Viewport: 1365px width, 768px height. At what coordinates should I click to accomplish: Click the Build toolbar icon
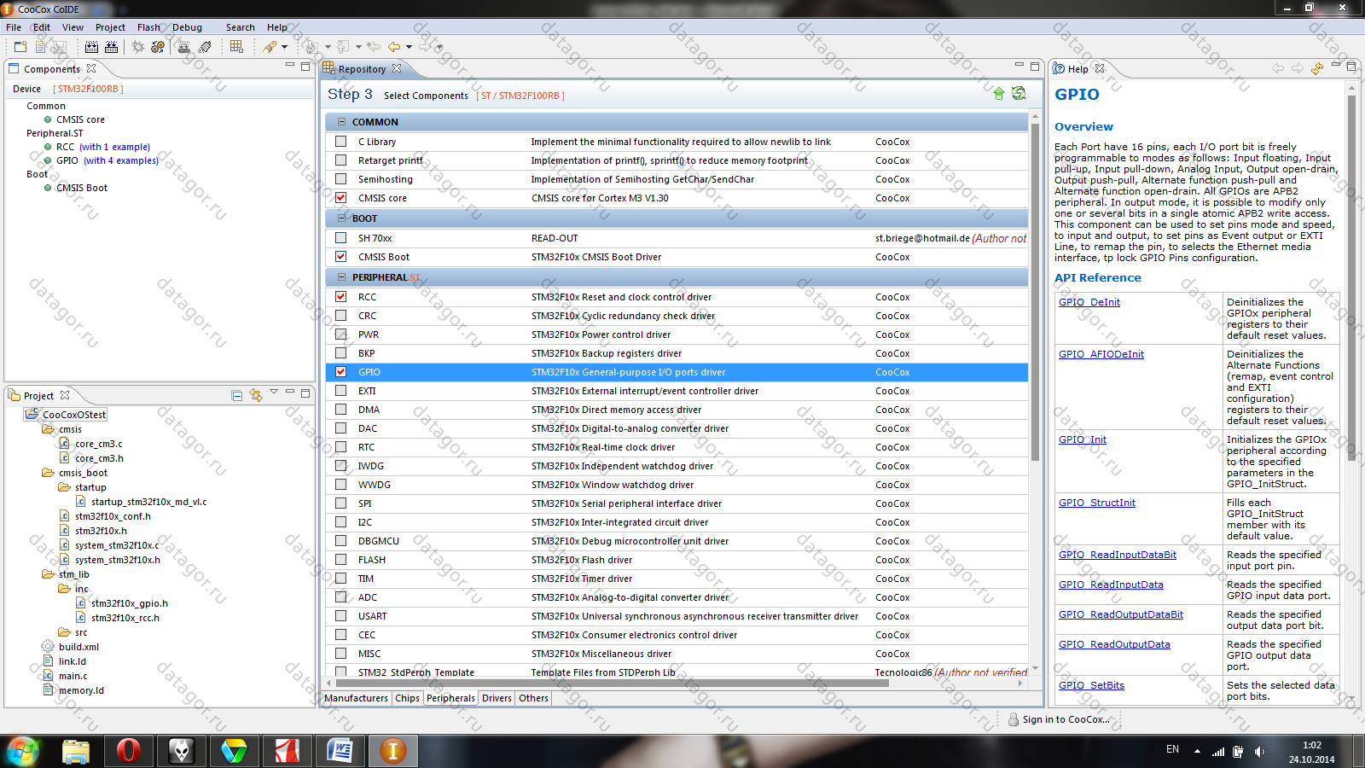(91, 47)
